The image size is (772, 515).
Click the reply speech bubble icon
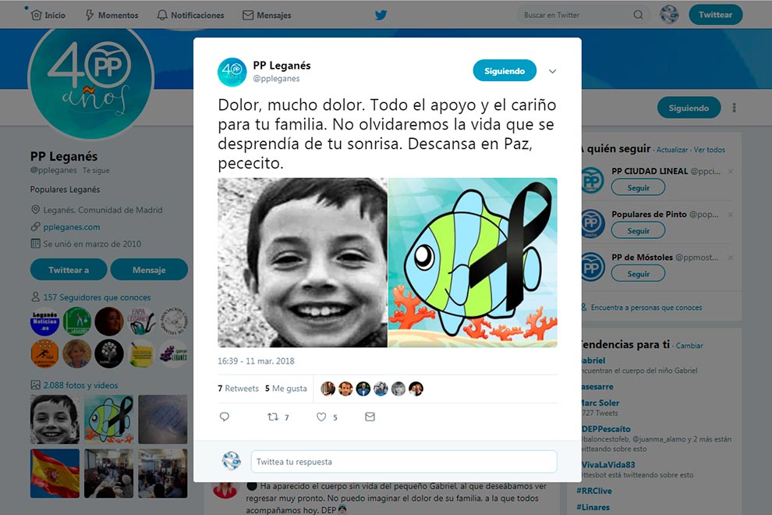[x=225, y=417]
